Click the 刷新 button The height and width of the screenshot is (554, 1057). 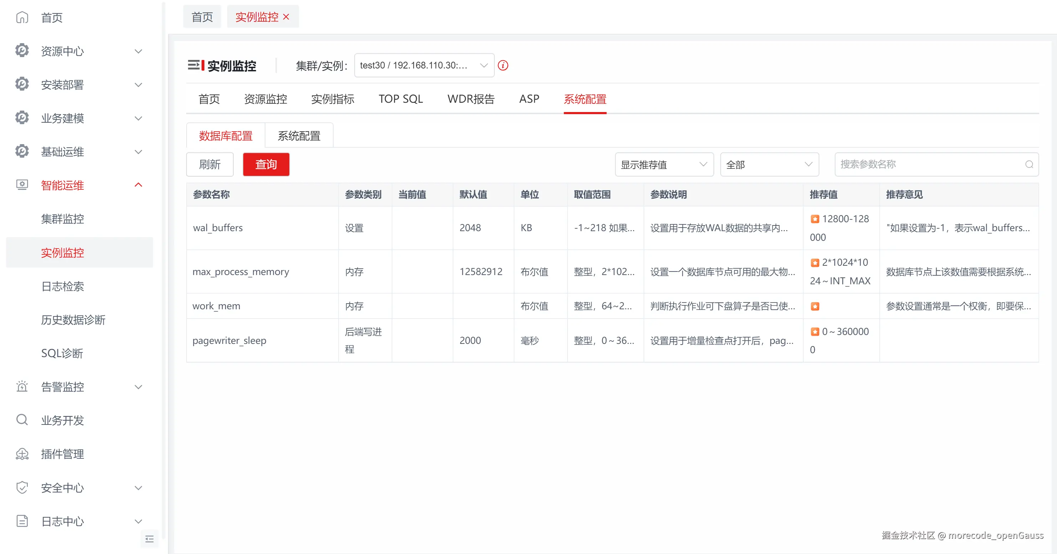coord(210,164)
